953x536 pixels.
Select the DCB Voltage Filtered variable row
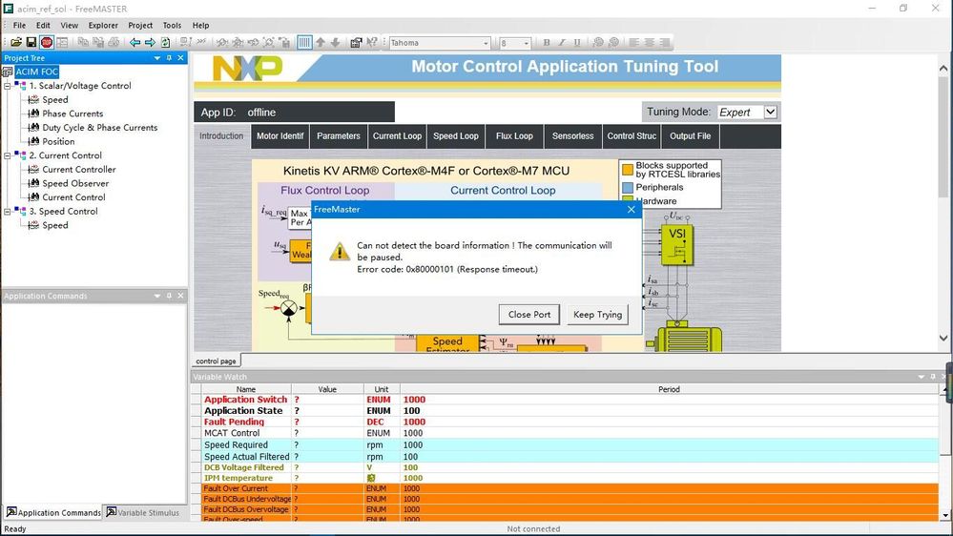pyautogui.click(x=570, y=468)
